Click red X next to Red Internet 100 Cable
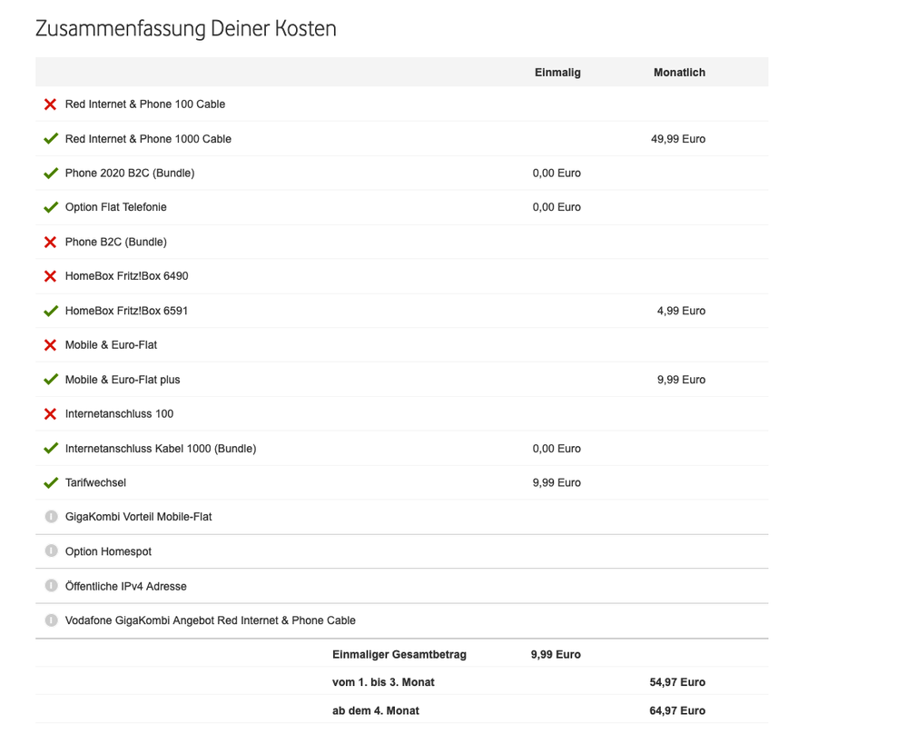 tap(51, 104)
